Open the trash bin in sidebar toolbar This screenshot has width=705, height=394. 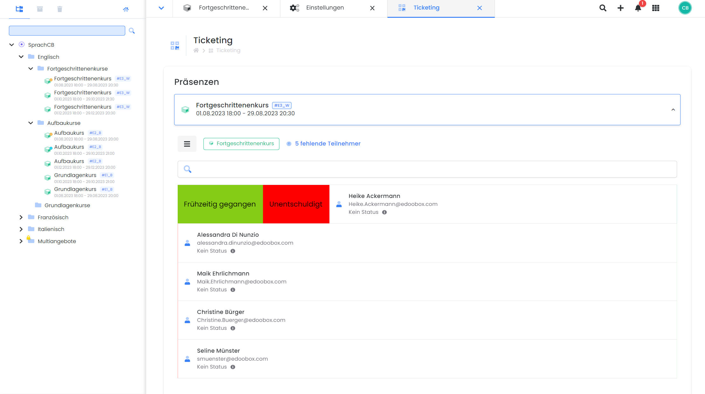click(59, 9)
